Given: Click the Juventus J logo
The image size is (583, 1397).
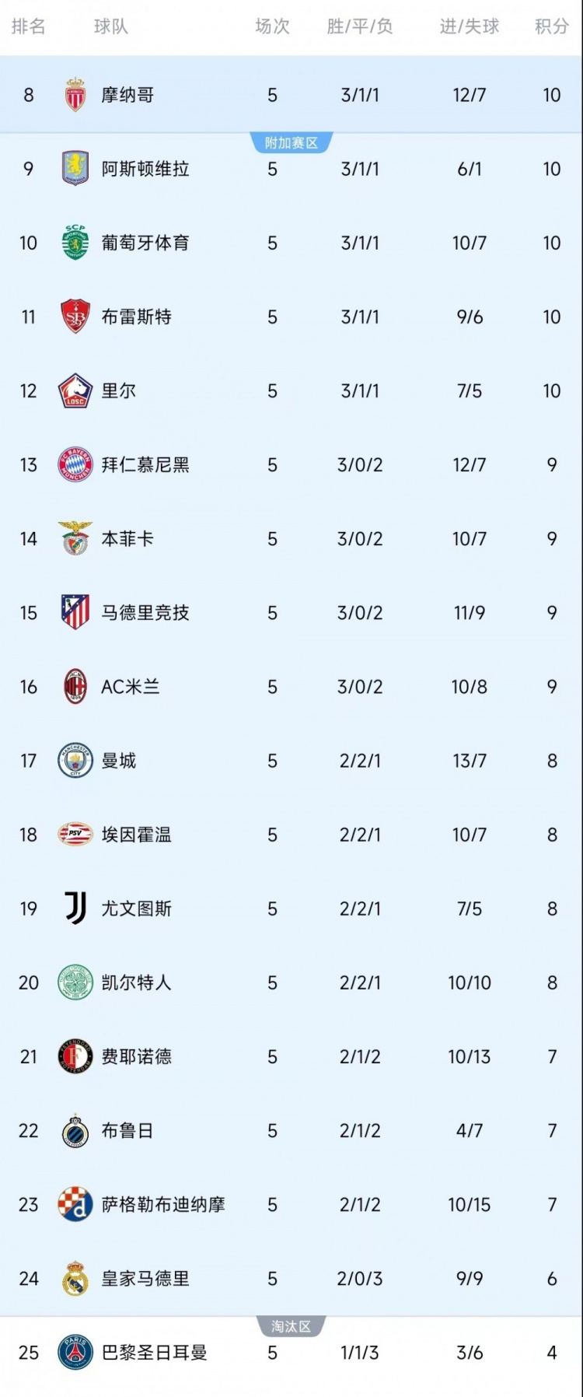Looking at the screenshot, I should pyautogui.click(x=75, y=909).
